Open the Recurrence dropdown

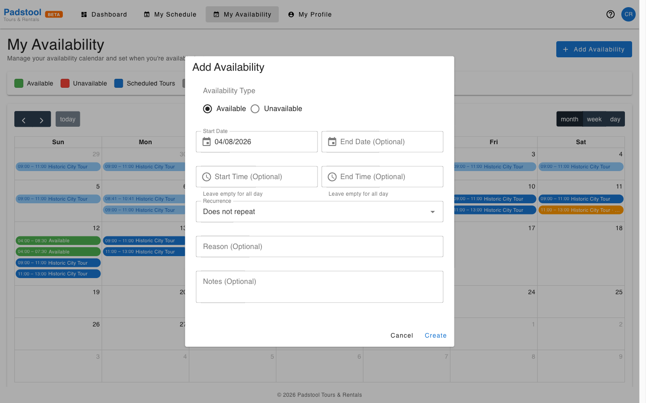point(319,212)
